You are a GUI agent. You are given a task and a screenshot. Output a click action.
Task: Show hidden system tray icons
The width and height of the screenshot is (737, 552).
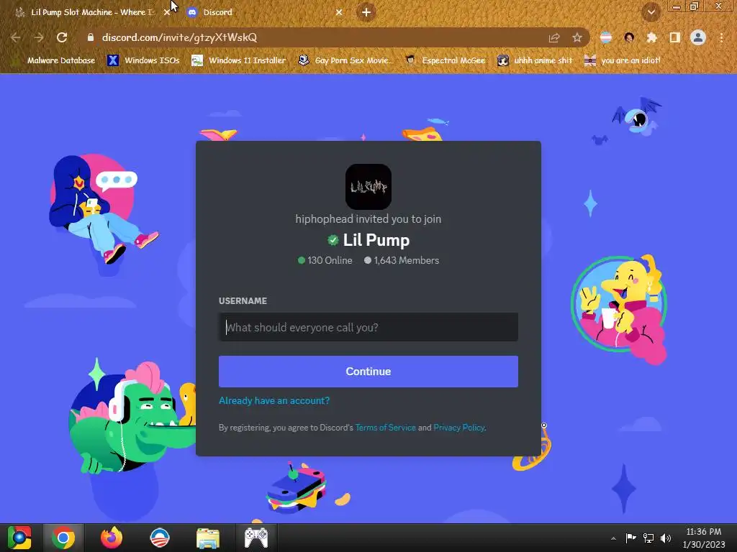coord(613,538)
